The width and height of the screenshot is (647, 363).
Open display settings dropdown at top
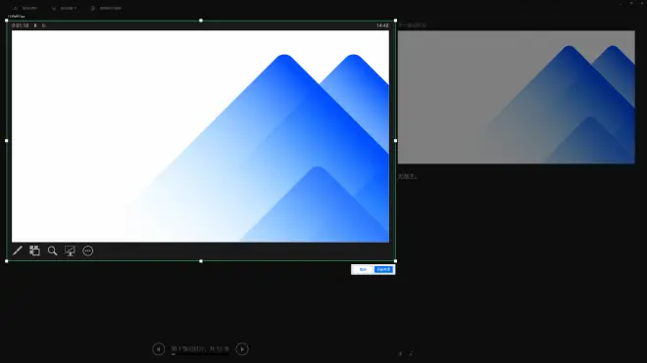point(65,8)
